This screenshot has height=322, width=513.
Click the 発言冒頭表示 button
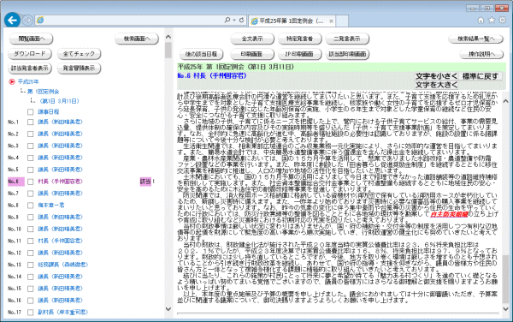pyautogui.click(x=79, y=69)
